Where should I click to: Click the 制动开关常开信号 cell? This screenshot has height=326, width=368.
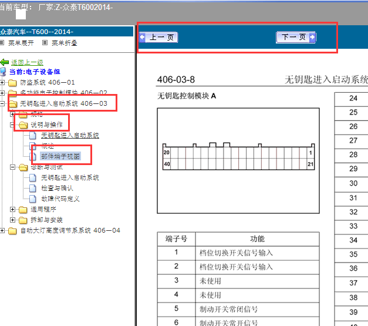click(x=258, y=322)
